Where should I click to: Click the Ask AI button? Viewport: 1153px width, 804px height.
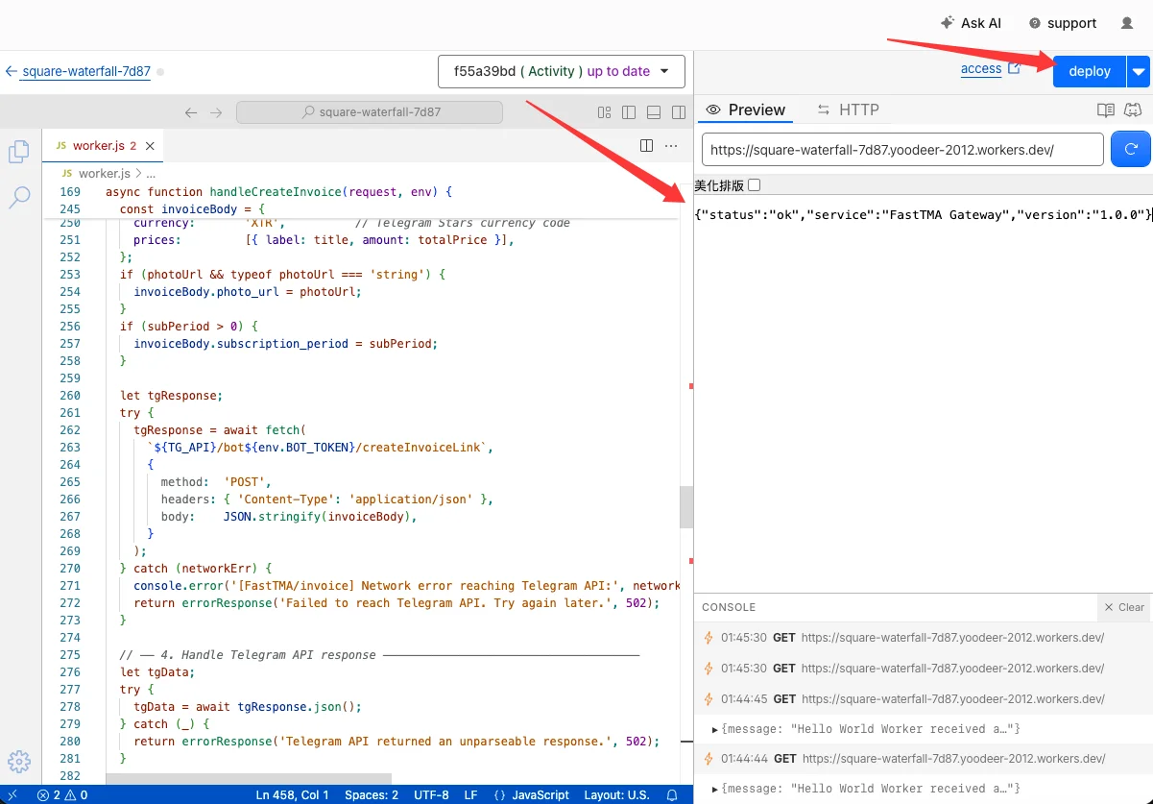[971, 23]
